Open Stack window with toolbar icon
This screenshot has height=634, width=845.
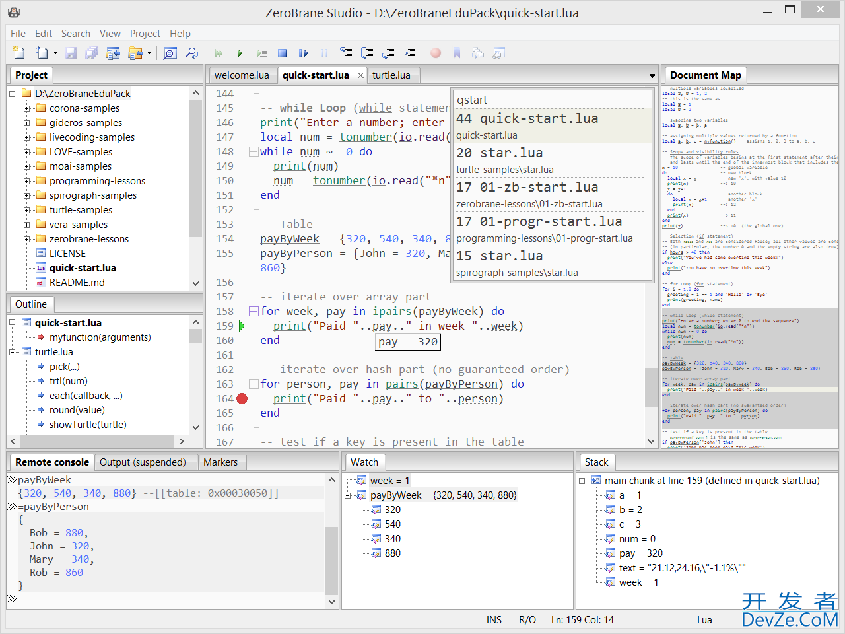click(x=478, y=53)
